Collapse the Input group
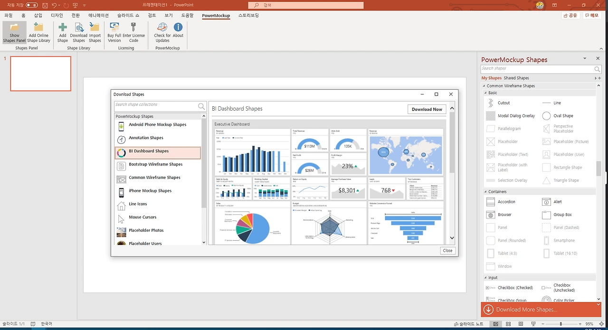Image resolution: width=608 pixels, height=330 pixels. 485,278
